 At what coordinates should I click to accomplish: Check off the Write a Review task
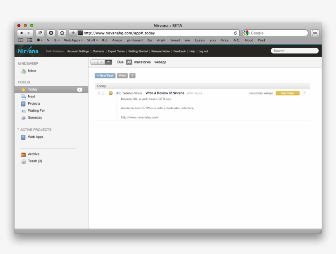tap(111, 93)
